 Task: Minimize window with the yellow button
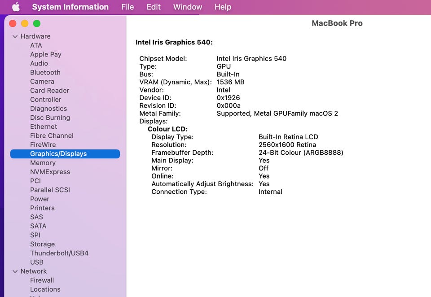[x=25, y=24]
